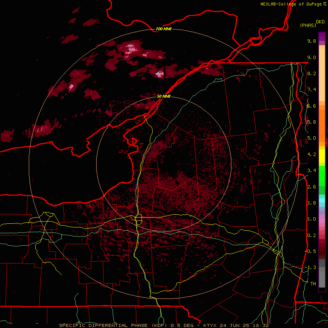Viewport: 328px width, 328px height.
Task: Click the 6.6 value on color scale
Action: 312,106
